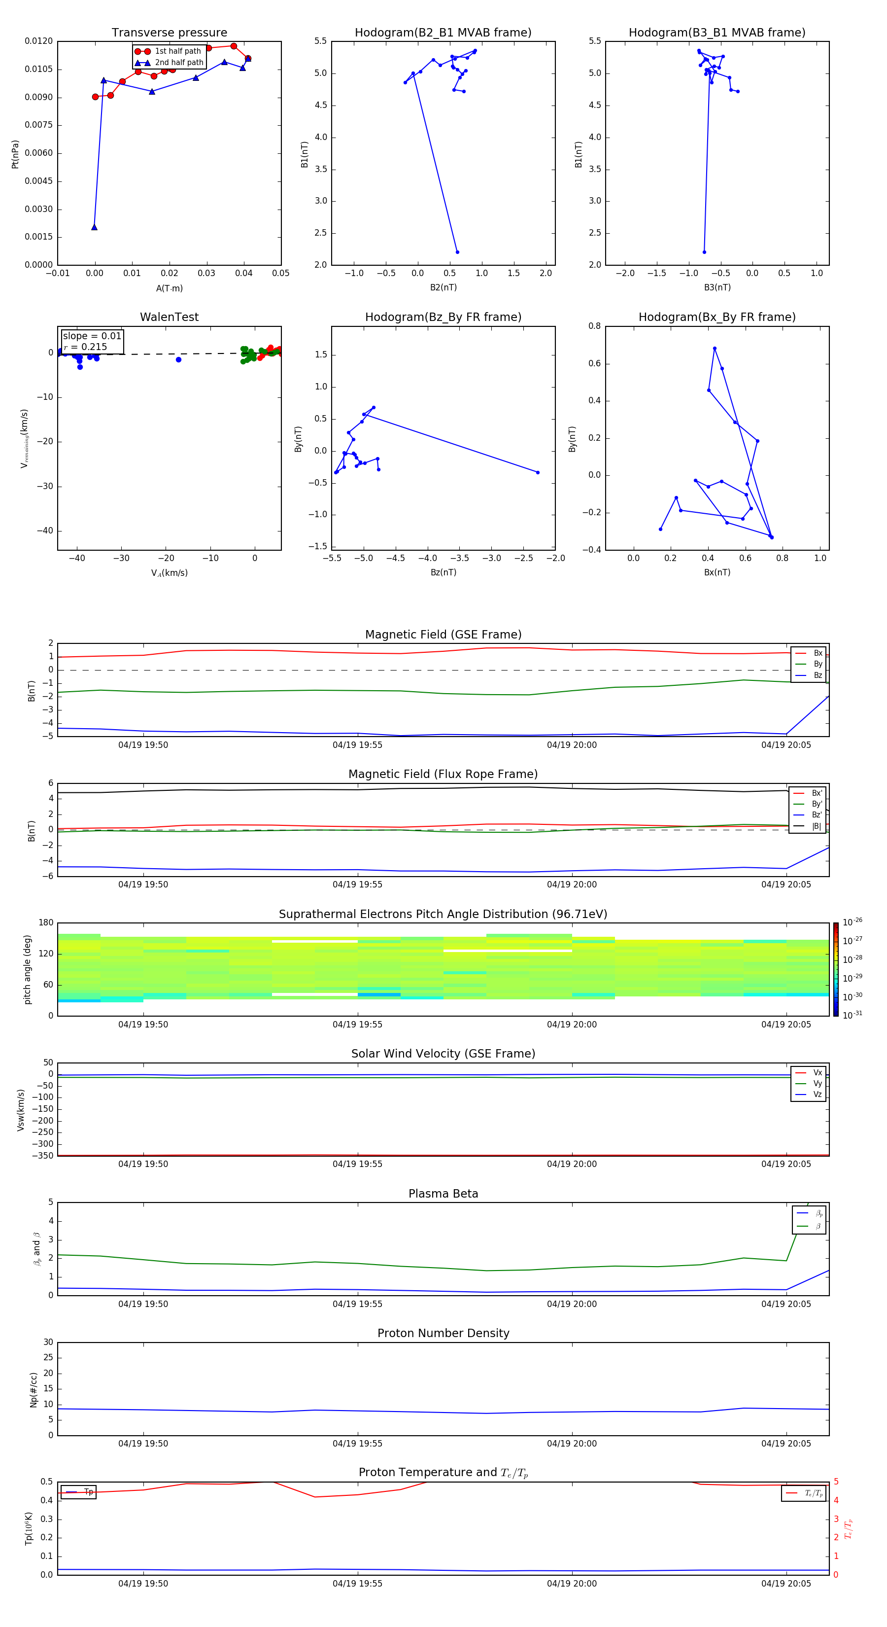The height and width of the screenshot is (1627, 887).
Task: Click the 'Solar Wind Velocity (GSE Frame)' title
Action: (443, 1054)
